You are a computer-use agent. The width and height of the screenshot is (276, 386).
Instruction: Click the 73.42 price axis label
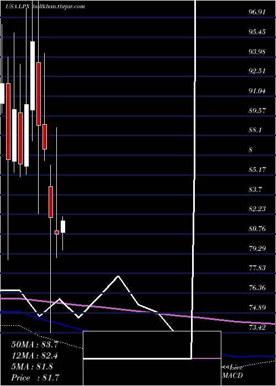pos(257,328)
